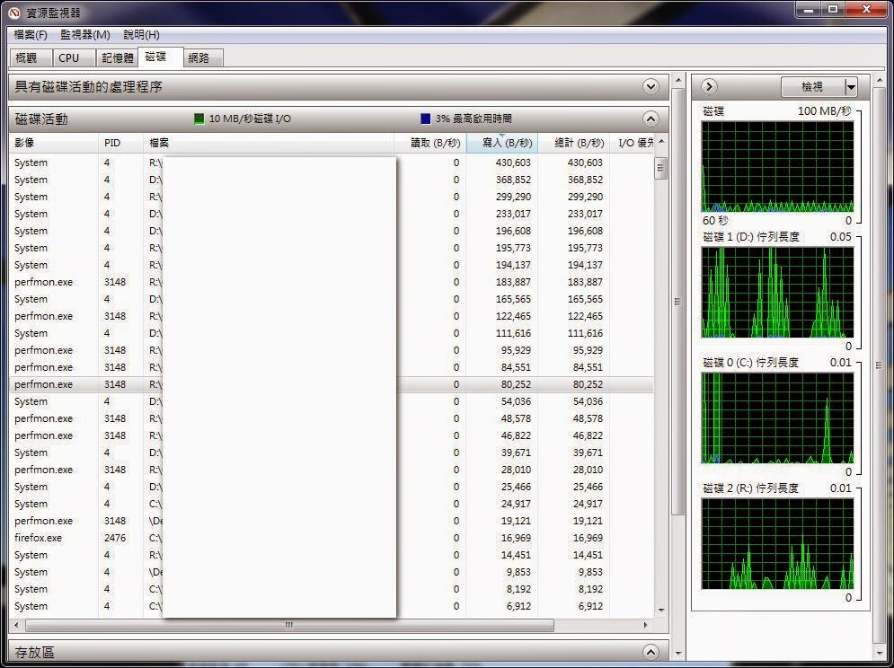The width and height of the screenshot is (894, 668).
Task: Minimize the Resource Monitor window
Action: pos(809,10)
